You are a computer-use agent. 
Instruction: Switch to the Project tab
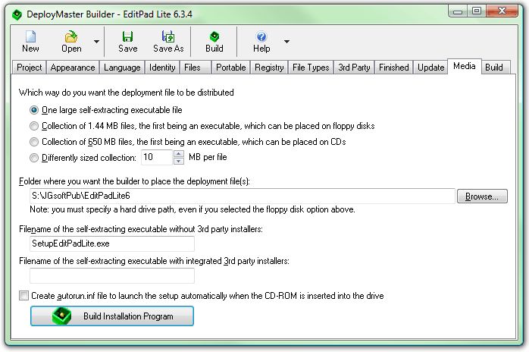click(x=30, y=68)
